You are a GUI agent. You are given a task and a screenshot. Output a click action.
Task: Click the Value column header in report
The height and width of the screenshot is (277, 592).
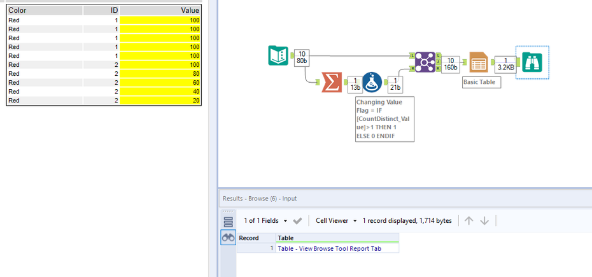(x=160, y=11)
